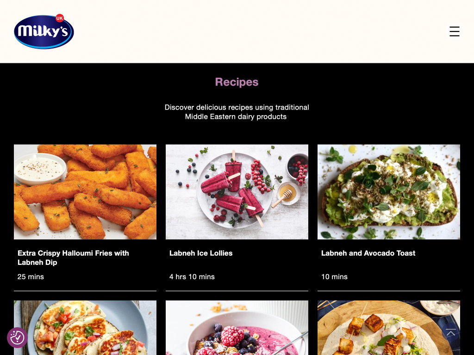Open the berry smoothie bowl recipe image
The width and height of the screenshot is (474, 355).
tap(237, 328)
